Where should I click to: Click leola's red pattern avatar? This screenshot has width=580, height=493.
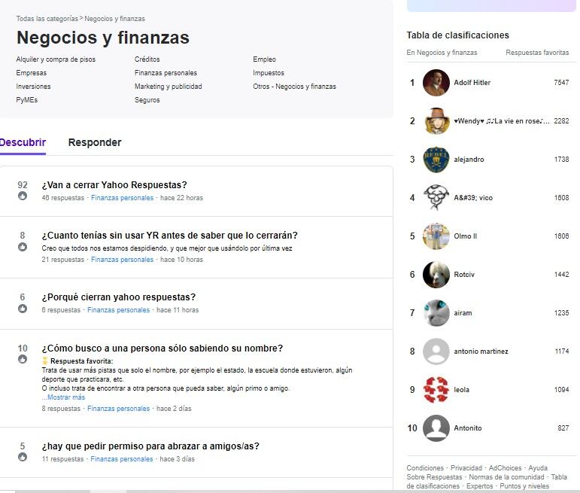436,390
